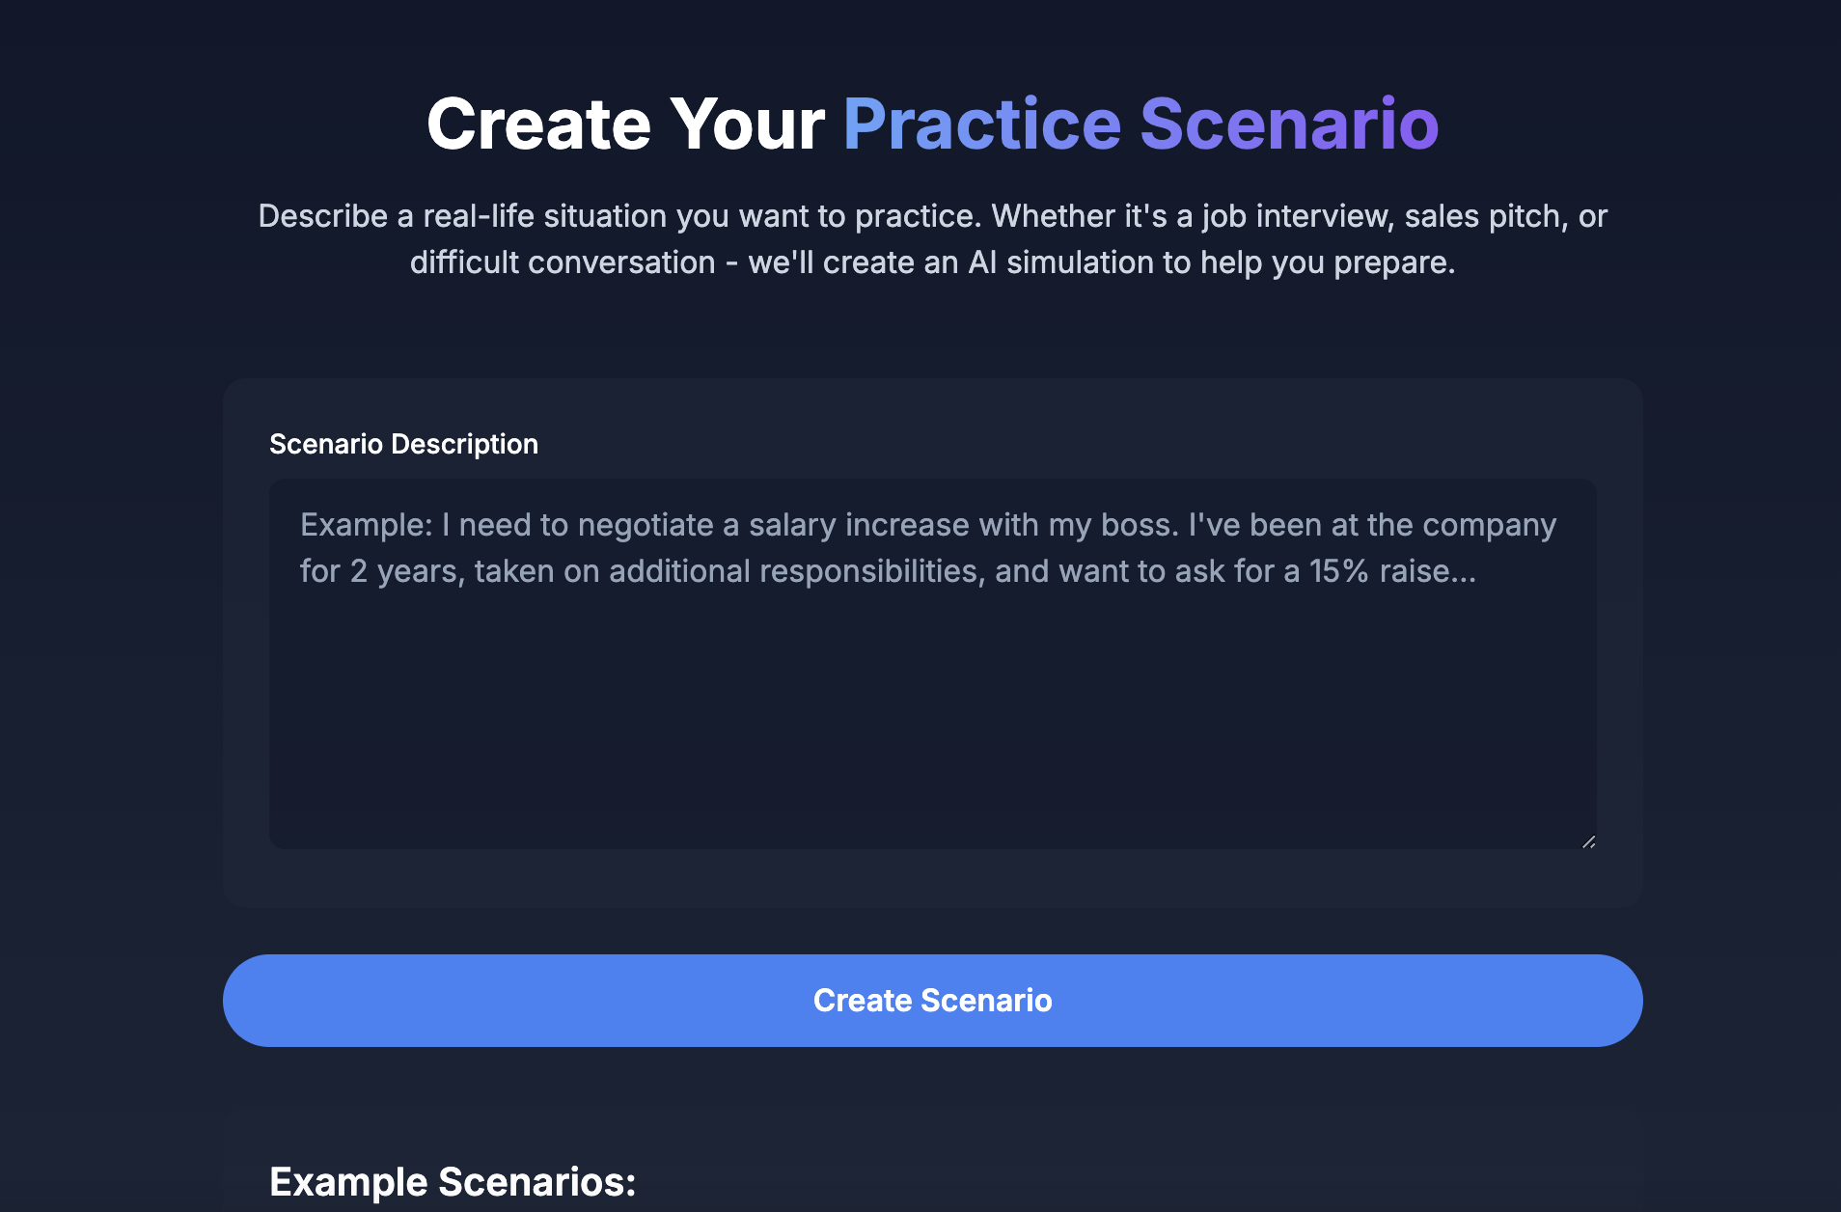This screenshot has height=1212, width=1841.
Task: Click the textarea resize grip icon
Action: (x=1588, y=841)
